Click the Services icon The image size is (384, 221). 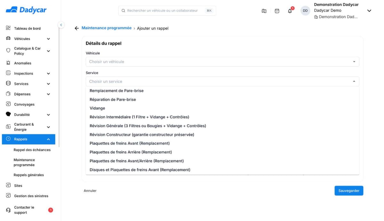click(8, 83)
